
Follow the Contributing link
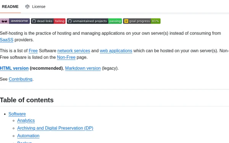click(21, 79)
